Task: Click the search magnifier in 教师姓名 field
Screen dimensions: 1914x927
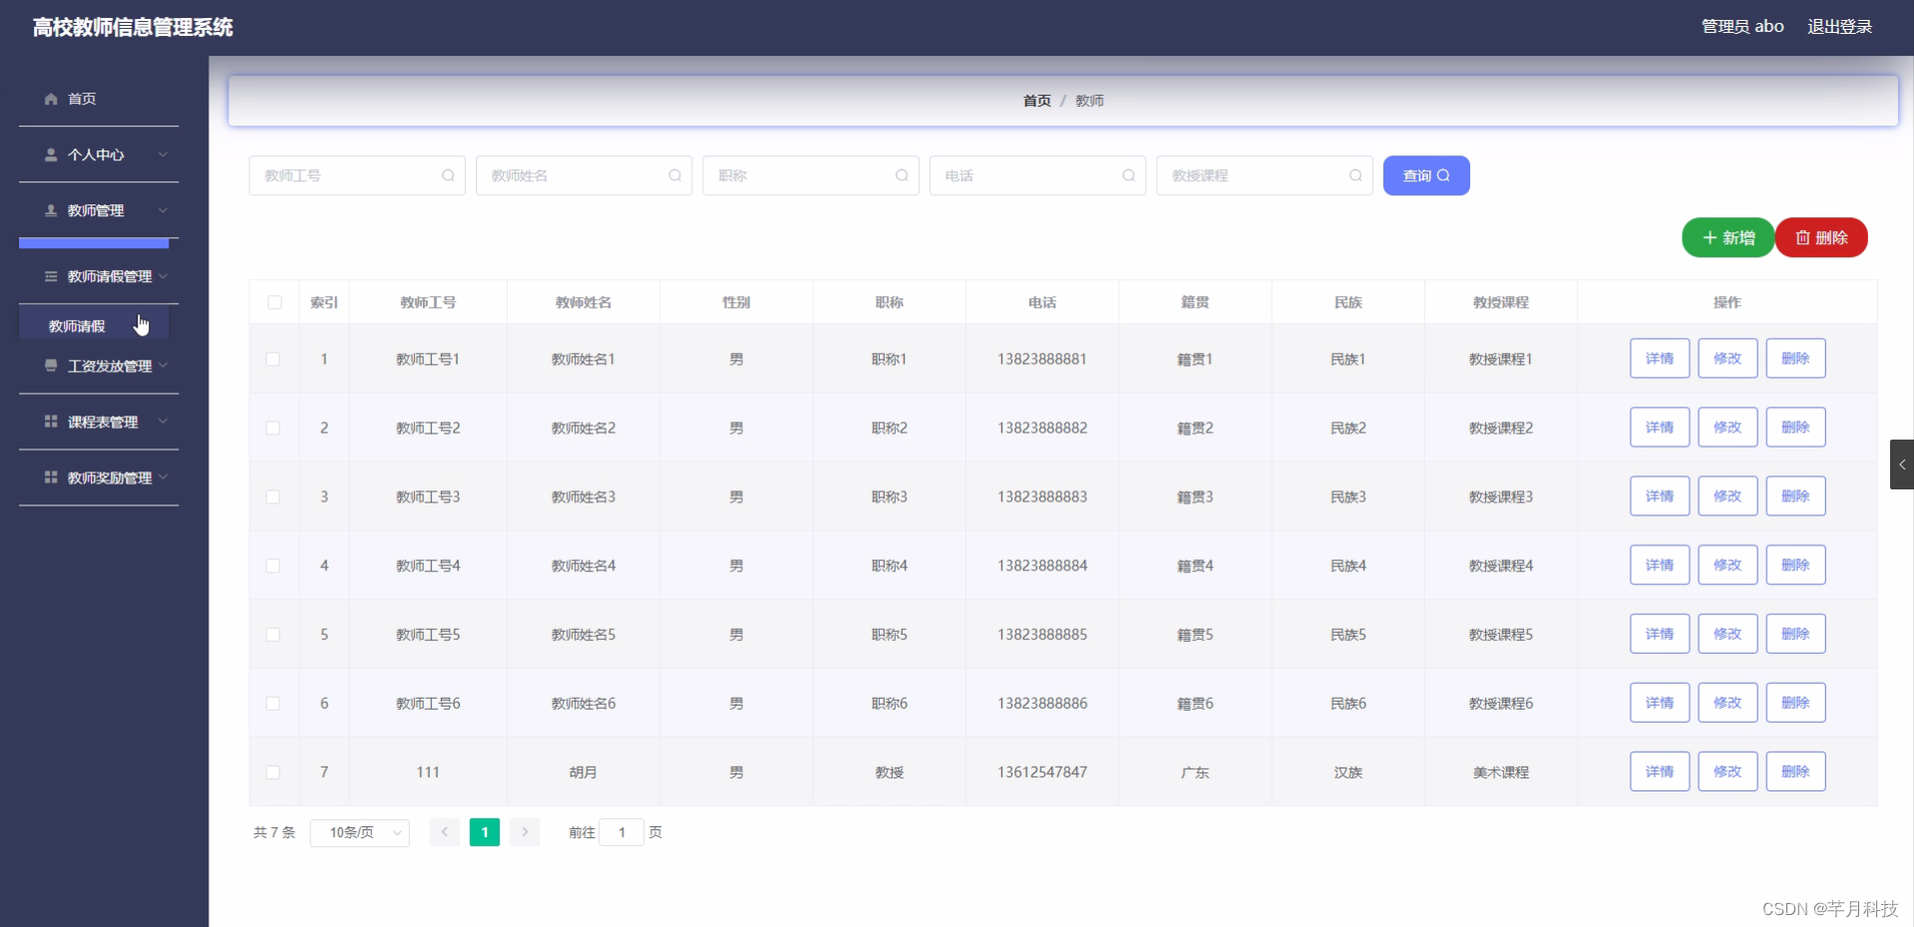Action: (674, 175)
